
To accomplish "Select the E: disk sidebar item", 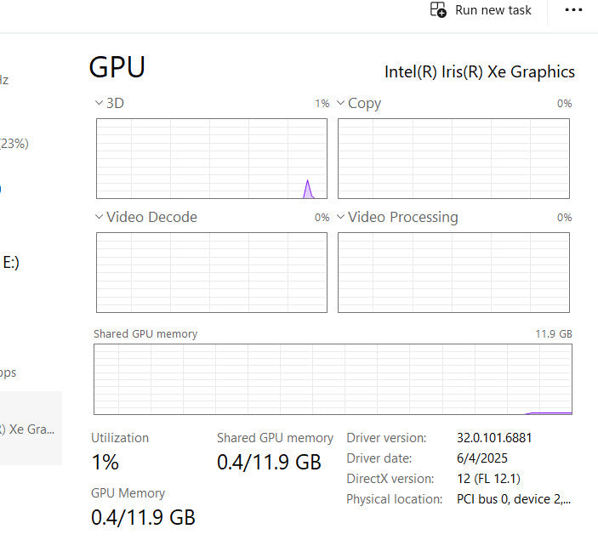I will (x=11, y=263).
